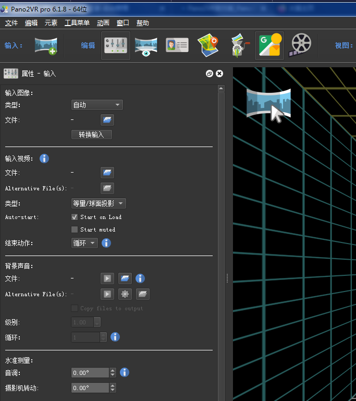Open the viewing parameters eye icon
Viewport: 356px width, 401px height.
tap(146, 46)
